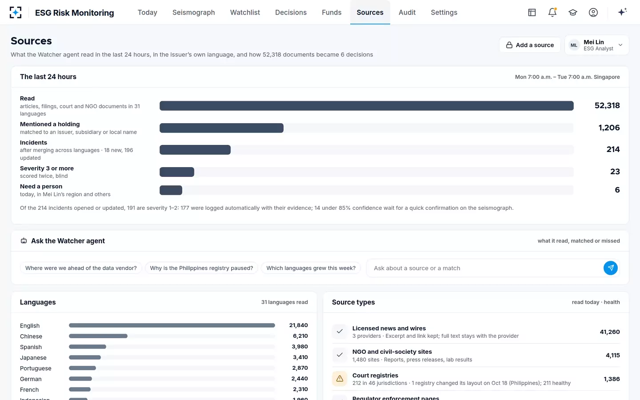Select the Decisions tab
Image resolution: width=640 pixels, height=400 pixels.
pos(291,12)
